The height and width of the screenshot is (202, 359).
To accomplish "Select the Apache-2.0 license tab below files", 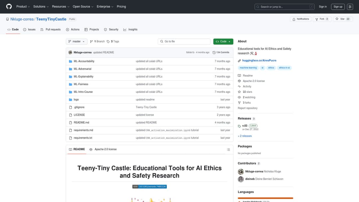I will [103, 150].
